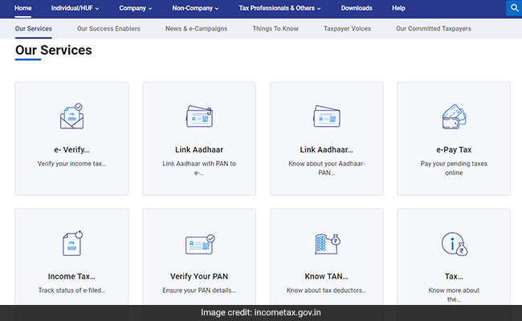Click the Verify Your PAN card icon

click(x=198, y=244)
